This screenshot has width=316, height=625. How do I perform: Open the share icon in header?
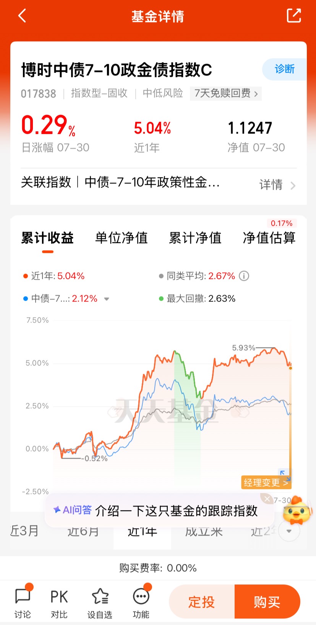[x=294, y=16]
